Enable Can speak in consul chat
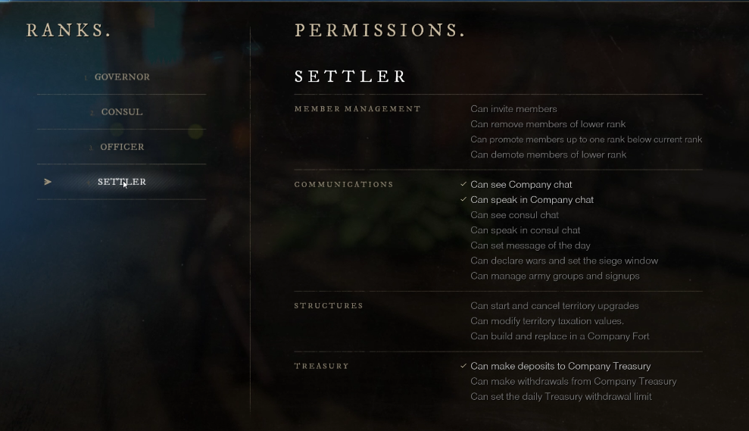Viewport: 749px width, 431px height. tap(525, 230)
